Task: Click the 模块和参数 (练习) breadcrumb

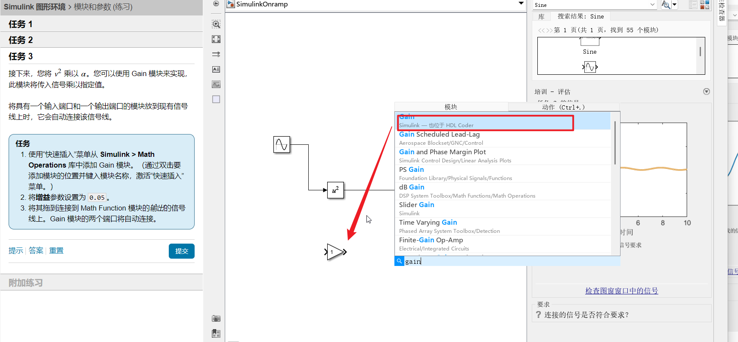Action: 103,7
